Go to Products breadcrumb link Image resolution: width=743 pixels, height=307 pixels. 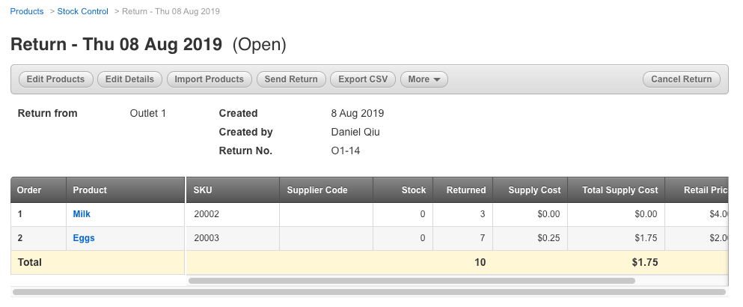[x=27, y=11]
